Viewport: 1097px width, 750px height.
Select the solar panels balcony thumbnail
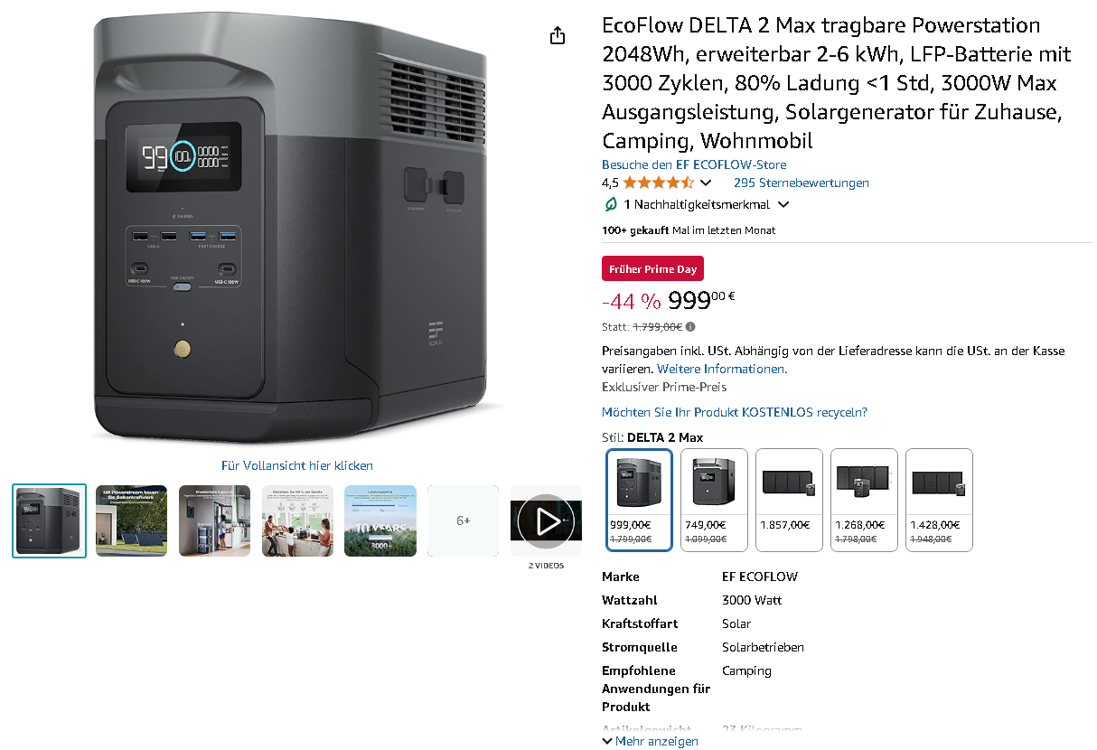click(131, 521)
